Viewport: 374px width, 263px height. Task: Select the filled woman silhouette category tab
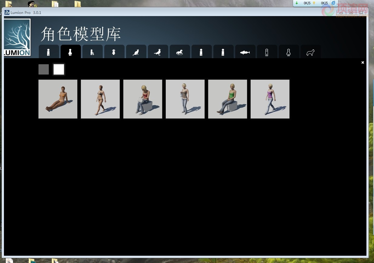pyautogui.click(x=70, y=52)
